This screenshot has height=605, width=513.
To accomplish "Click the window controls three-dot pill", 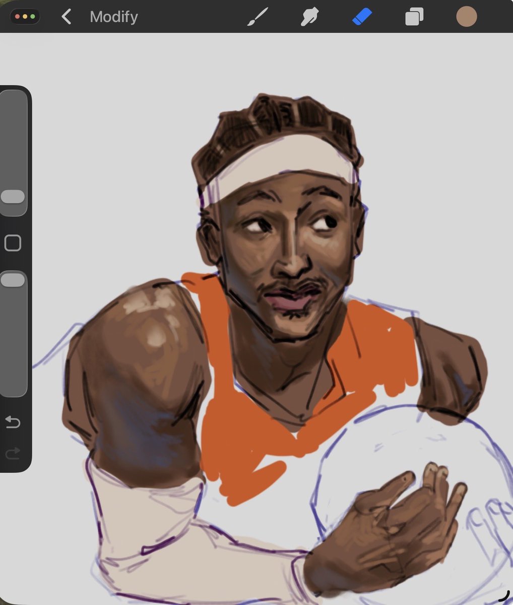I will click(x=25, y=17).
